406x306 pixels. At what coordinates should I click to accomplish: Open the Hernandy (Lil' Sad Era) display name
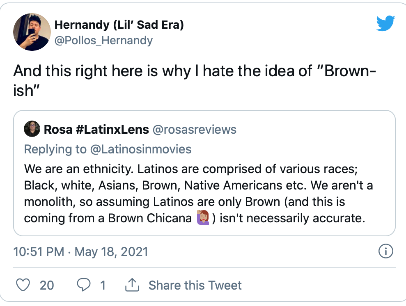click(119, 25)
